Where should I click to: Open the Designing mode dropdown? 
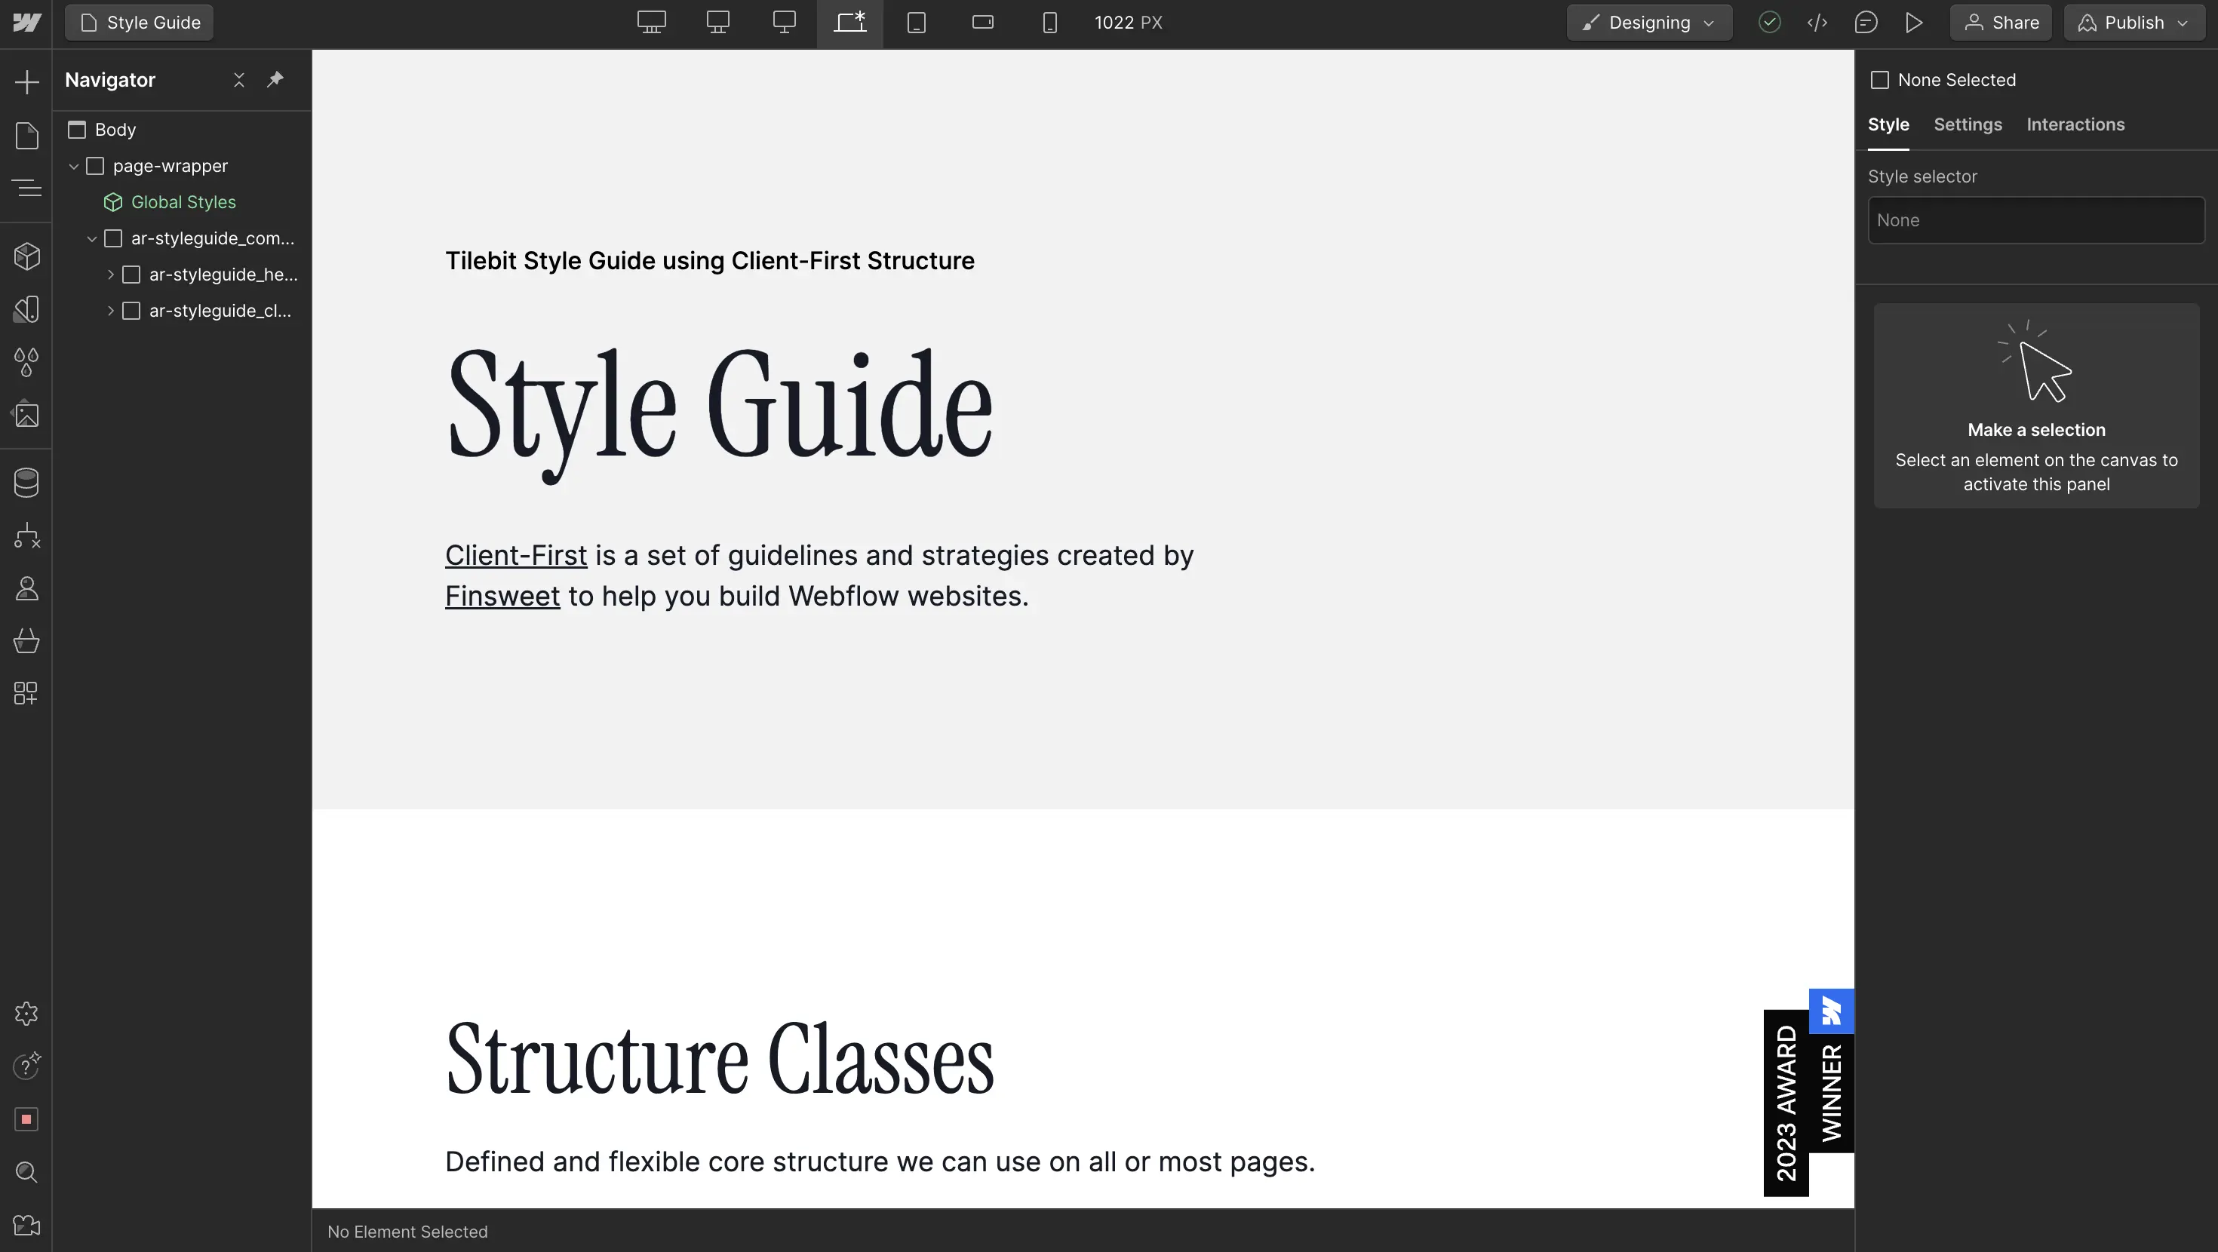pos(1648,23)
